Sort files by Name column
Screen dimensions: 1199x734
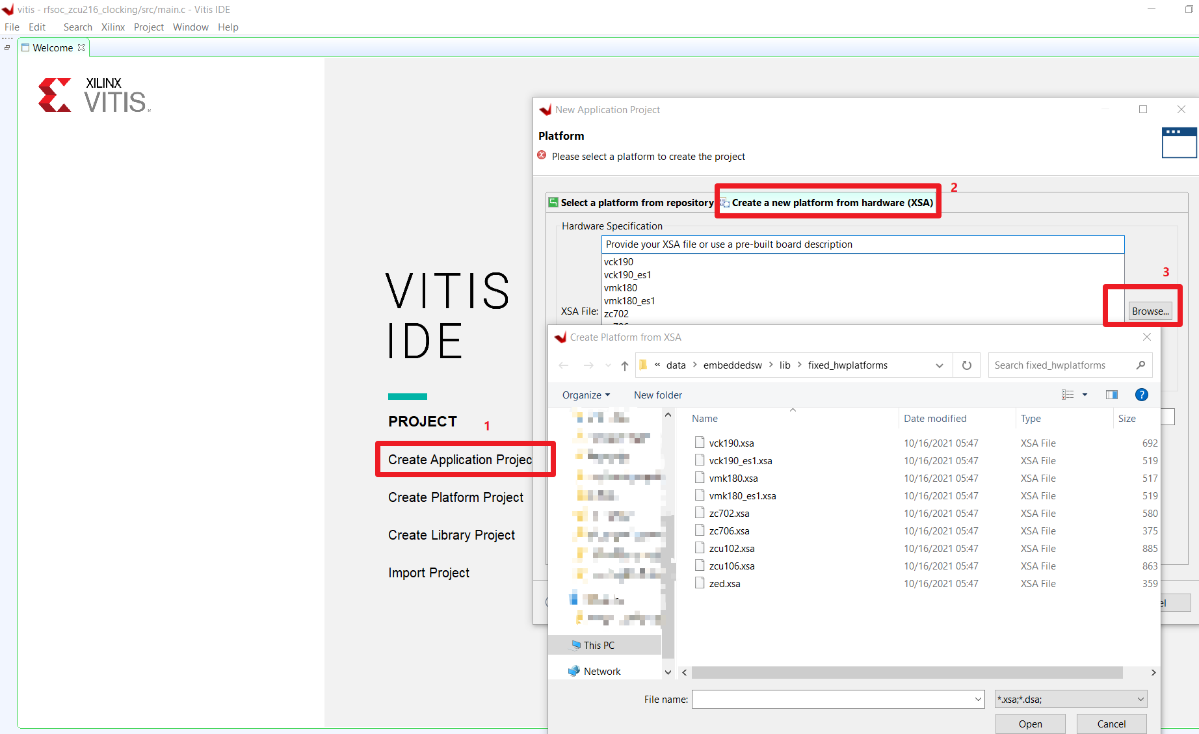pyautogui.click(x=705, y=418)
